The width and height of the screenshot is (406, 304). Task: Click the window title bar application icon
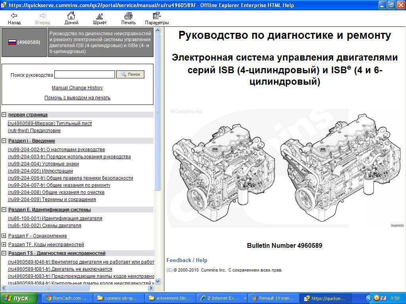[4, 5]
